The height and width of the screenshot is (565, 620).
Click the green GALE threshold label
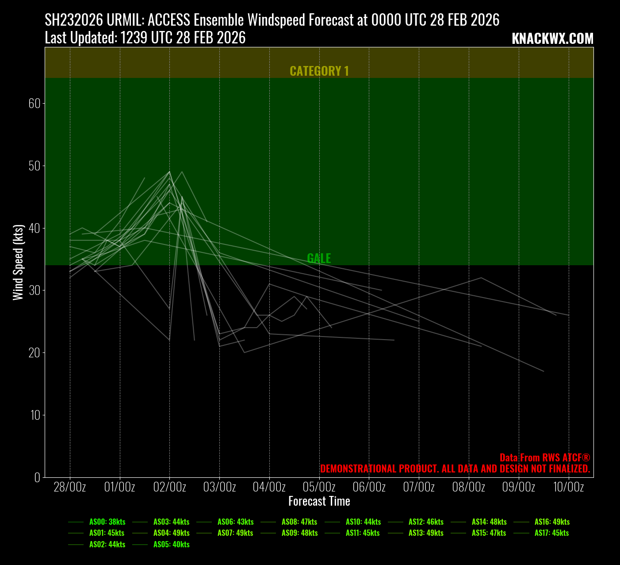(x=319, y=258)
